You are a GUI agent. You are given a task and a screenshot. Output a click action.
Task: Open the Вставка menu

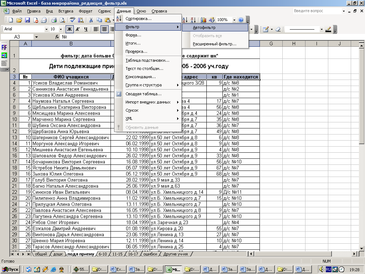click(x=66, y=11)
